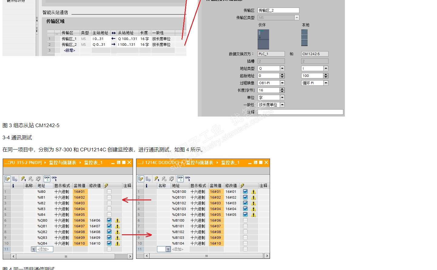The width and height of the screenshot is (437, 270).
Task: Modify with trigger in 1214C watch table
Action: pyautogui.click(x=164, y=179)
